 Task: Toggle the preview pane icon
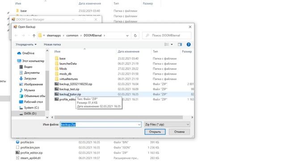click(180, 44)
